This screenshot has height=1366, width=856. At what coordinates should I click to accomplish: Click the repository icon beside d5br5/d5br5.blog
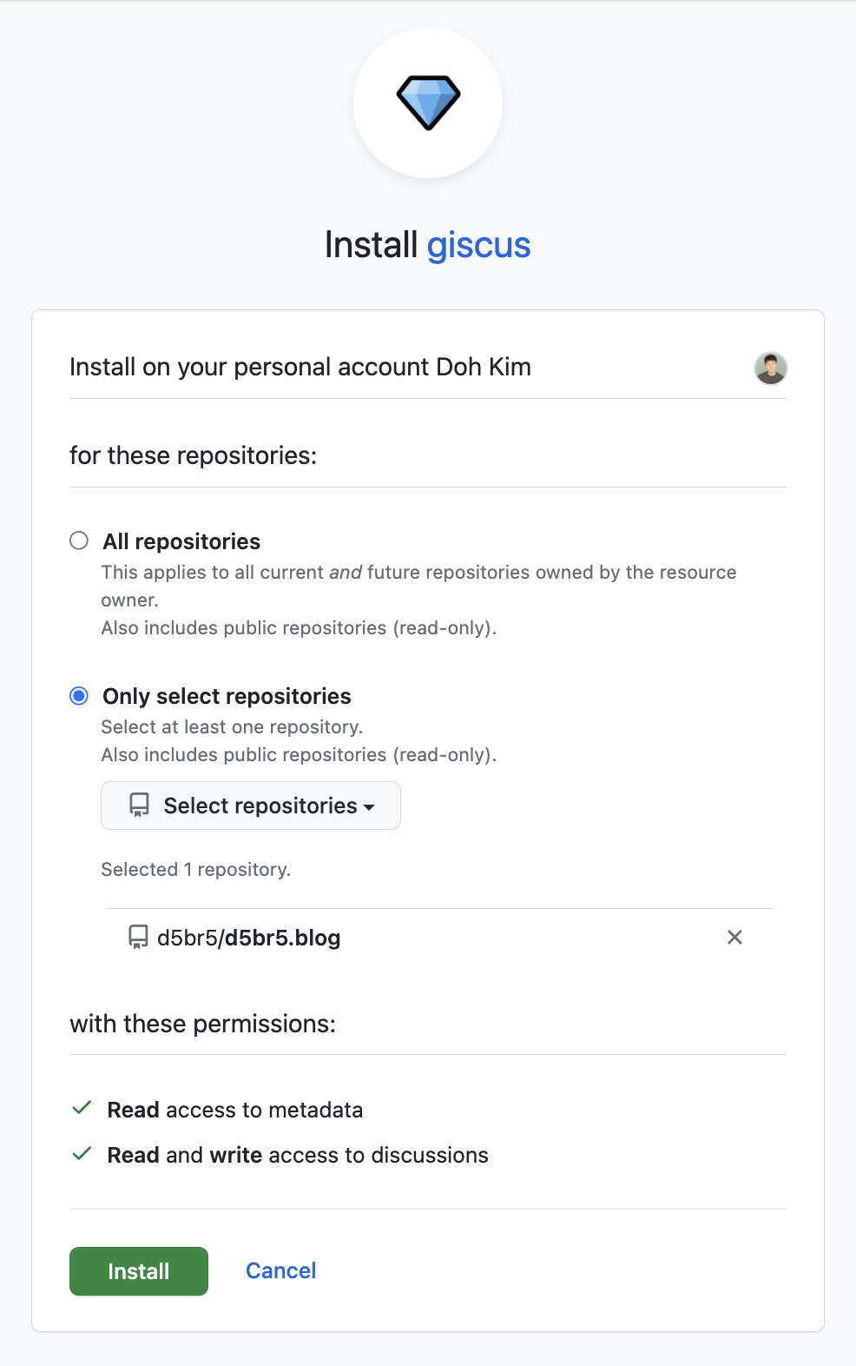138,937
